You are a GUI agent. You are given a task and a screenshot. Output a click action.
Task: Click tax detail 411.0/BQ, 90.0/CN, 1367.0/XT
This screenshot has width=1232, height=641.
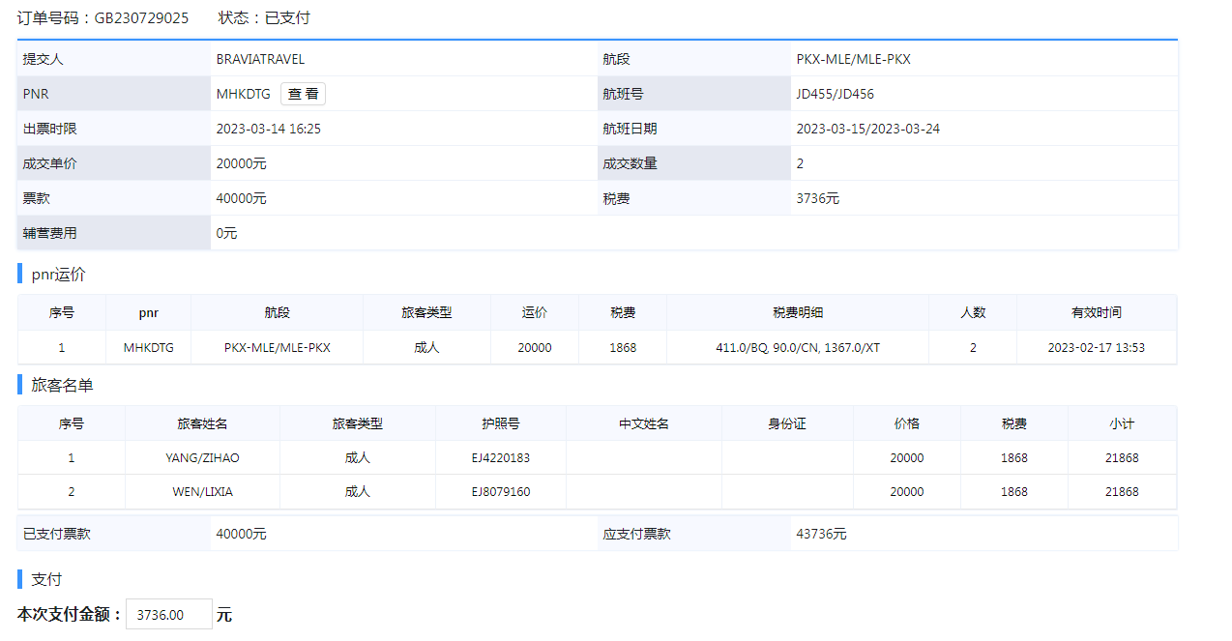798,347
